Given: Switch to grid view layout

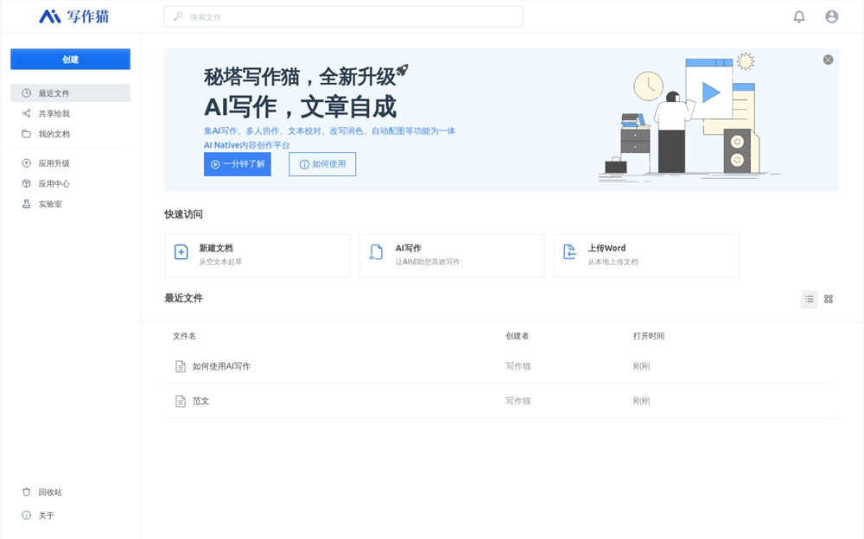Looking at the screenshot, I should point(829,299).
